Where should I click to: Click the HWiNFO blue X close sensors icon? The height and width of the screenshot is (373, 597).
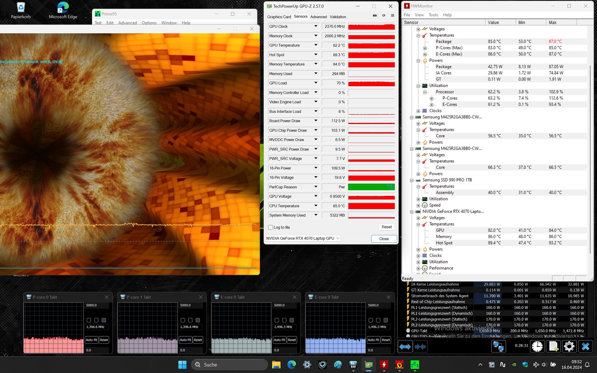click(585, 346)
